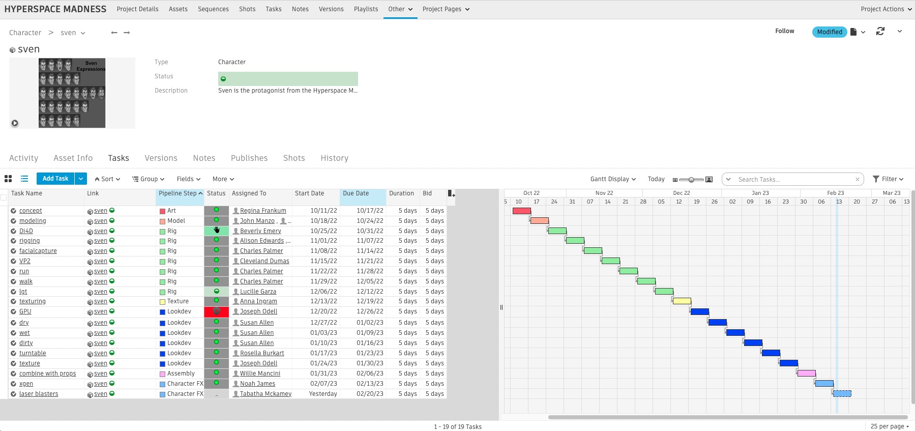
Task: Click the yellow Texture color swatch
Action: 162,302
